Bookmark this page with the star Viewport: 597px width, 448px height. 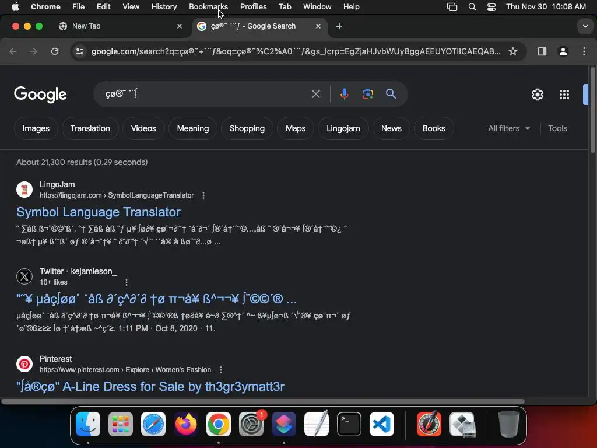pyautogui.click(x=513, y=51)
